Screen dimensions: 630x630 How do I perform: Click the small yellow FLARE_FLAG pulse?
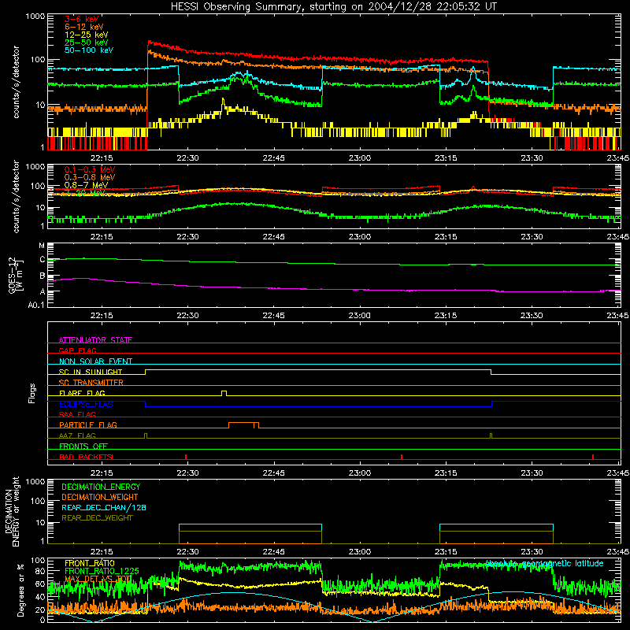224,393
